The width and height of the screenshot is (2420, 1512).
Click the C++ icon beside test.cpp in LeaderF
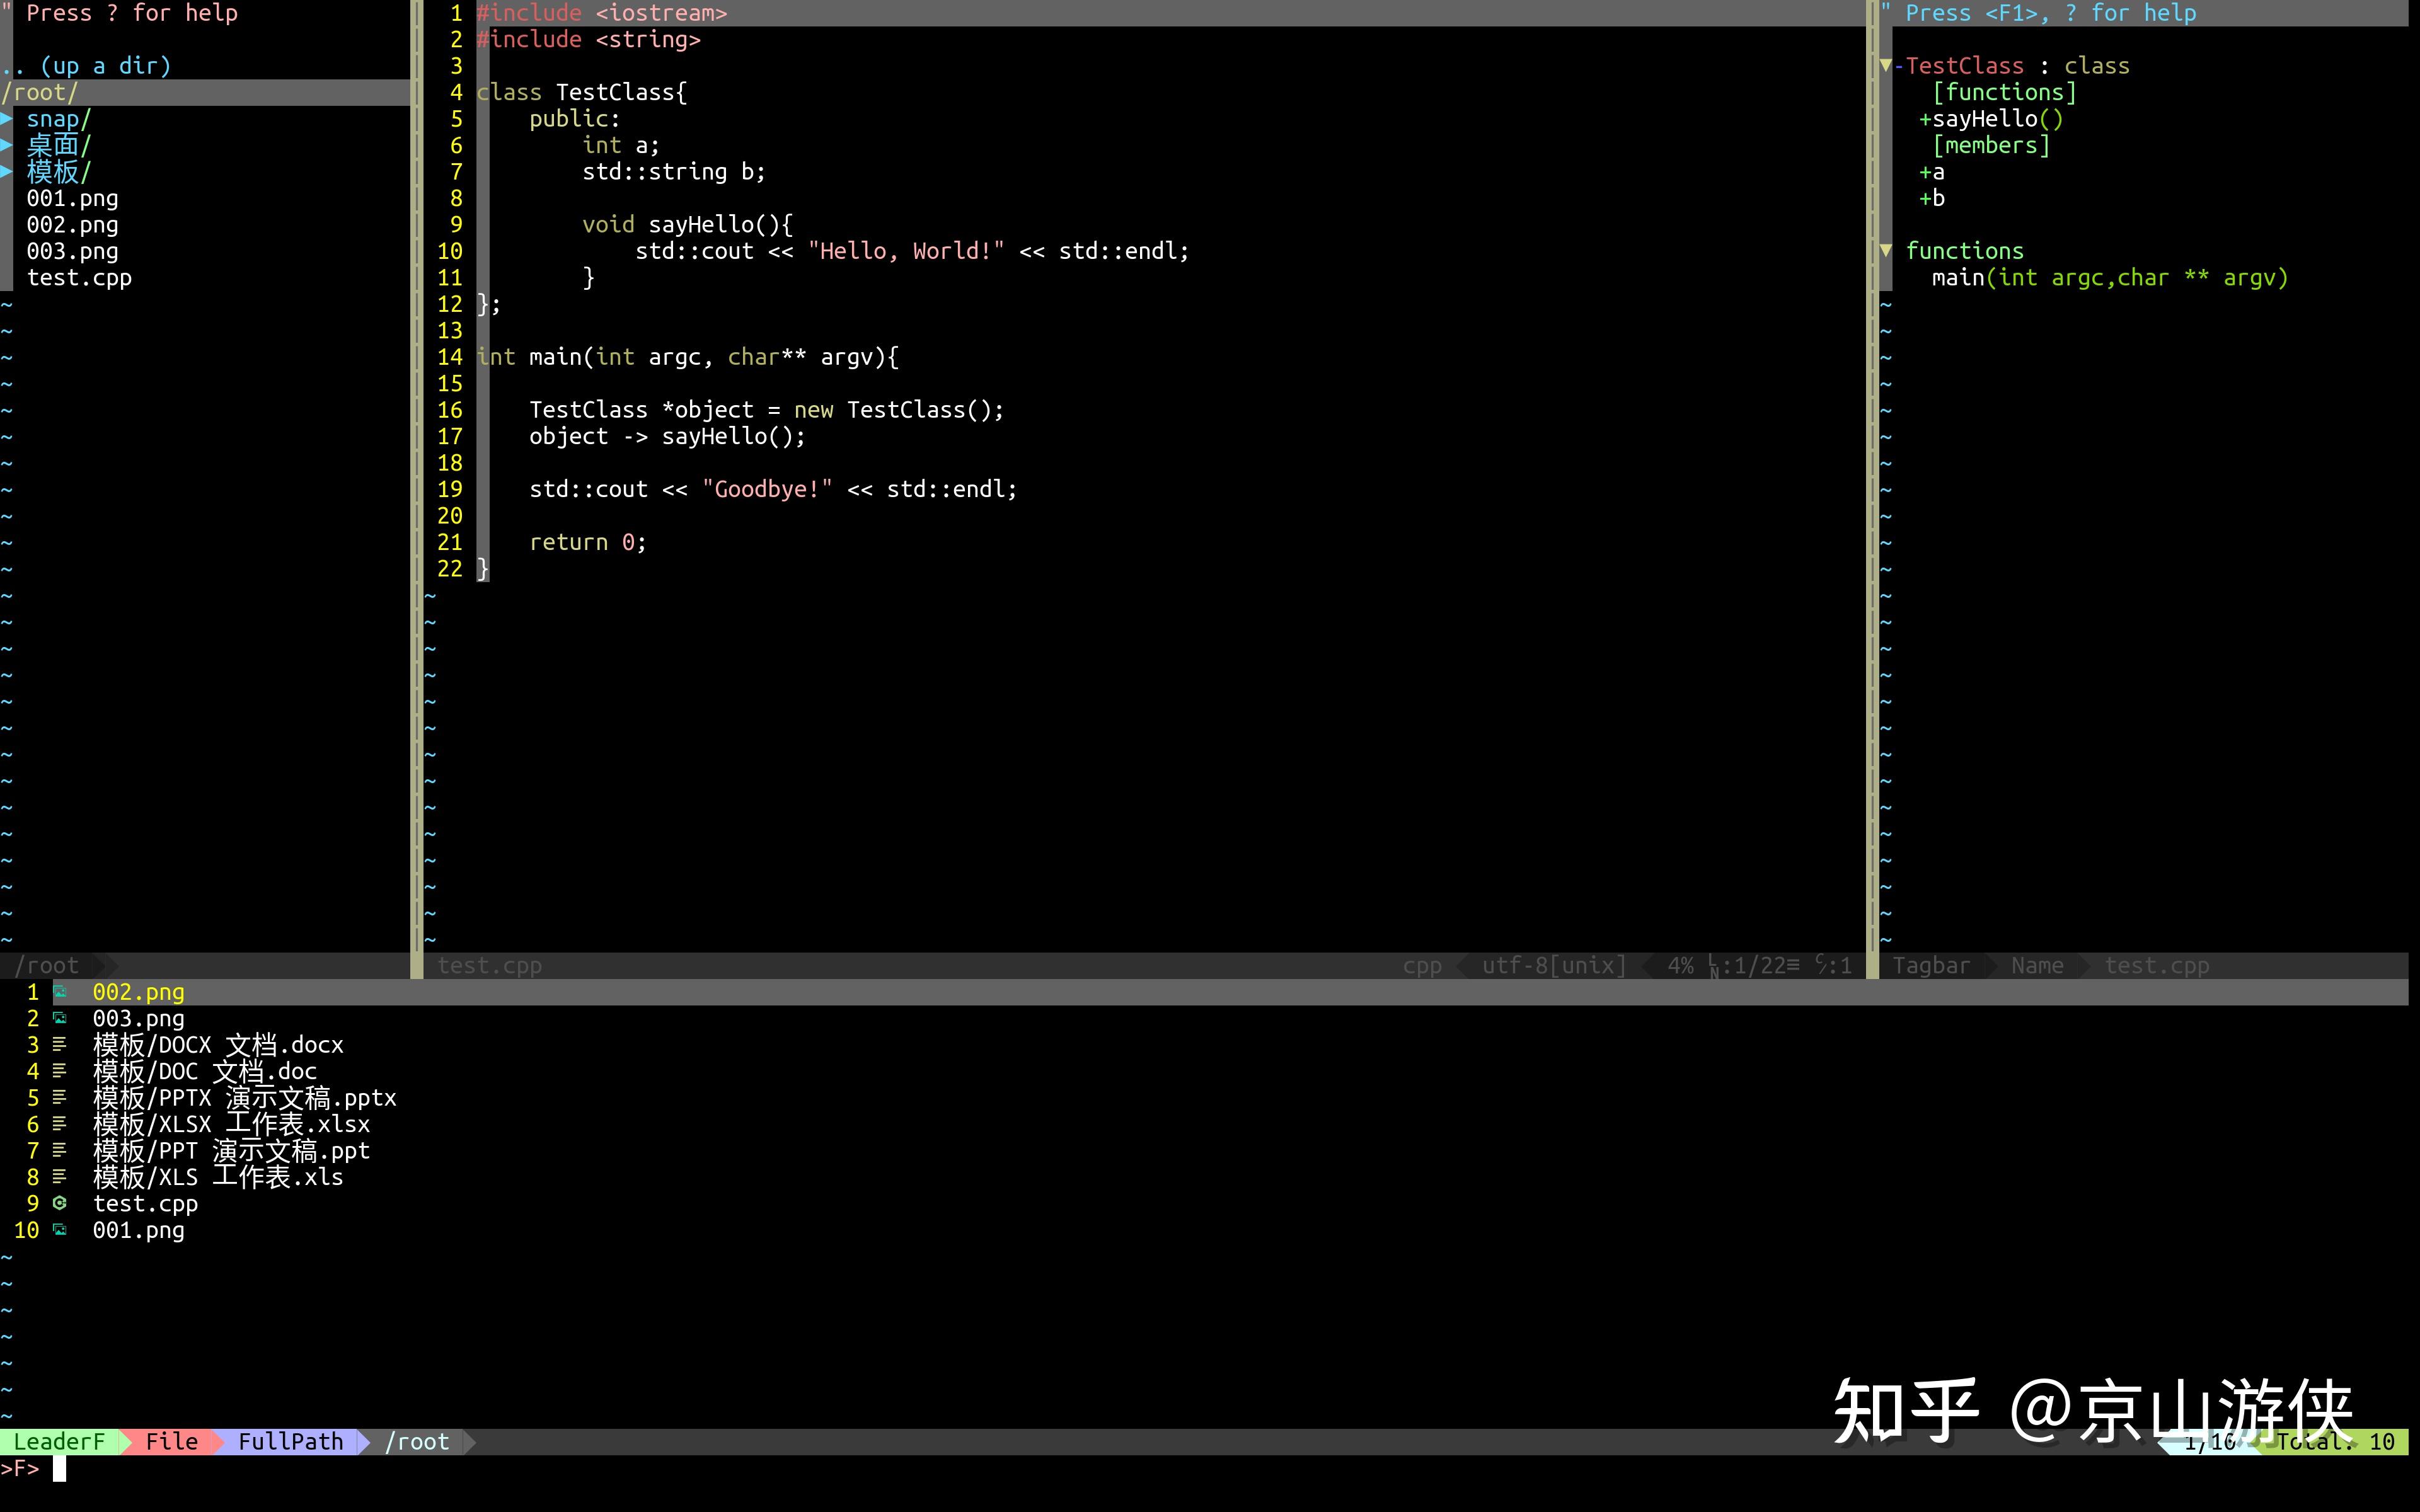pos(61,1204)
